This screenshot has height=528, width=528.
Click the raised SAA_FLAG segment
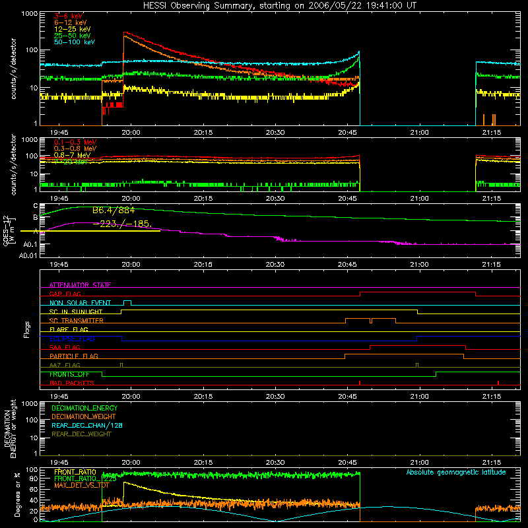tap(418, 346)
